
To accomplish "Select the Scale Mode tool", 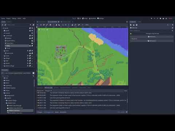I will click(47, 25).
